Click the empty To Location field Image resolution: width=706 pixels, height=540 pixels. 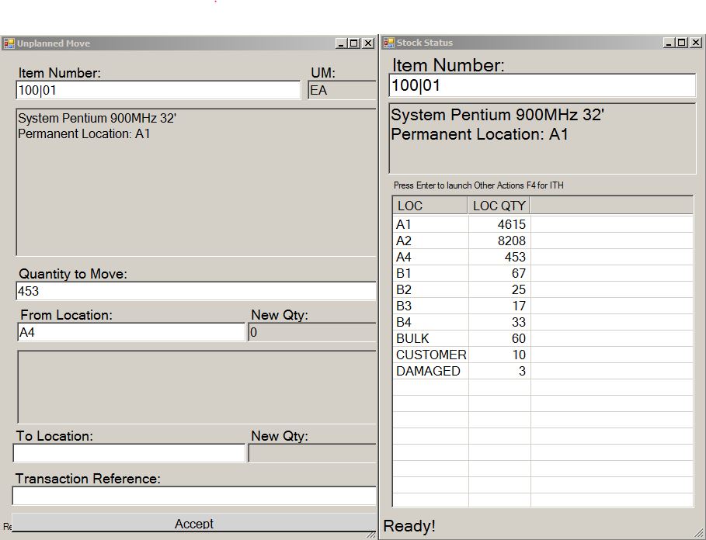pyautogui.click(x=129, y=453)
